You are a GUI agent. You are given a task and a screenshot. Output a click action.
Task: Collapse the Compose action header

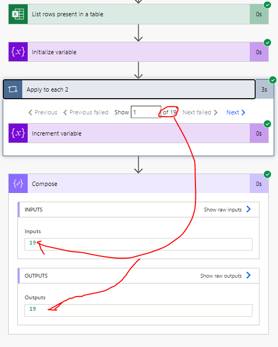(138, 184)
